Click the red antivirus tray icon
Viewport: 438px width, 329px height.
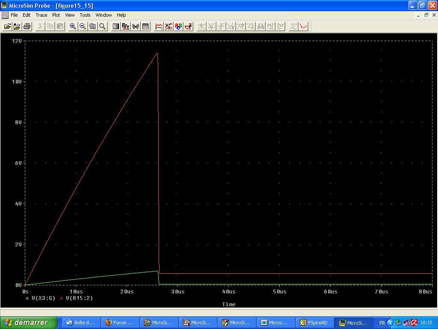414,323
